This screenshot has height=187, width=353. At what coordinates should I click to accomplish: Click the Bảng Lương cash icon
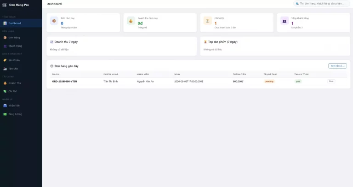click(5, 114)
